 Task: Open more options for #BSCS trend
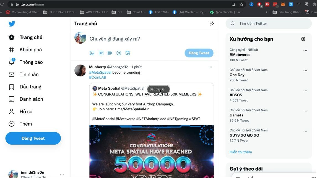(x=305, y=91)
